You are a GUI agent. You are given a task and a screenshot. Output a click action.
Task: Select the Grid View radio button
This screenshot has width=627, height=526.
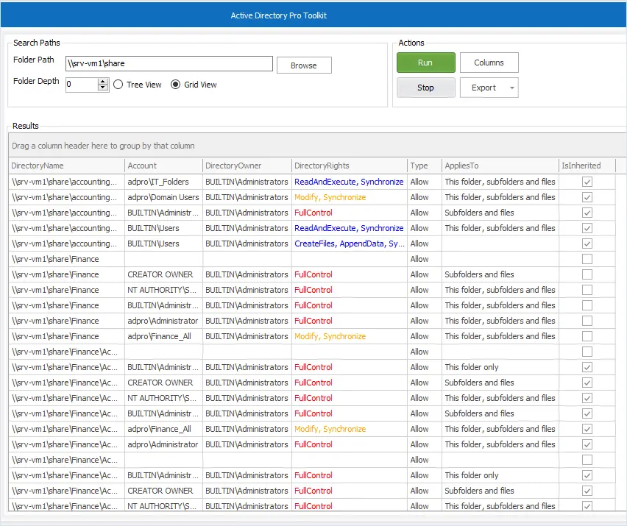click(x=175, y=85)
